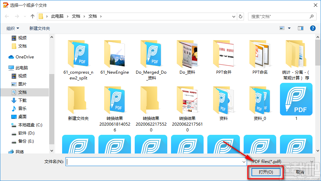This screenshot has height=181, width=321.
Task: Open recent locations dropdown
Action: 25,16
